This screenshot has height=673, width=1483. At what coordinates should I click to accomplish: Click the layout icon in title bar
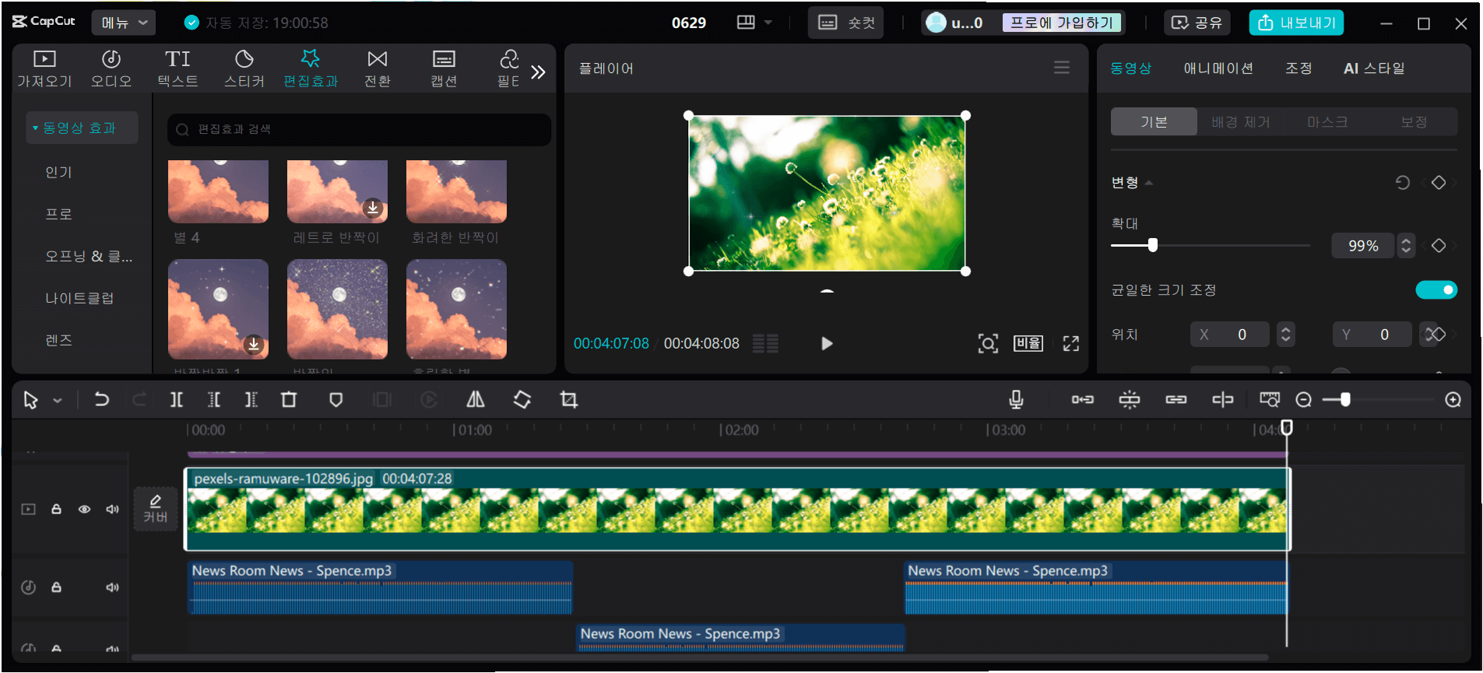746,23
